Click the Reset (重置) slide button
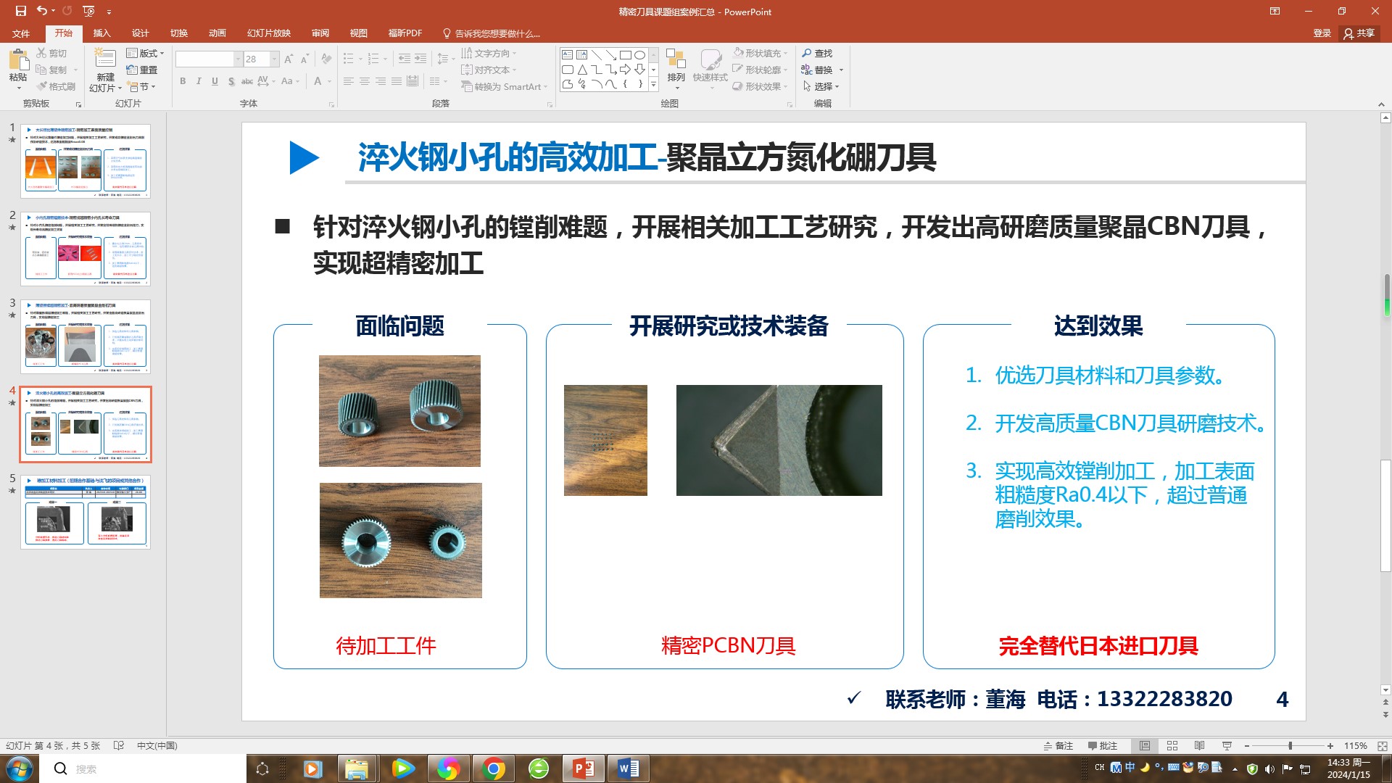The image size is (1392, 783). (142, 70)
